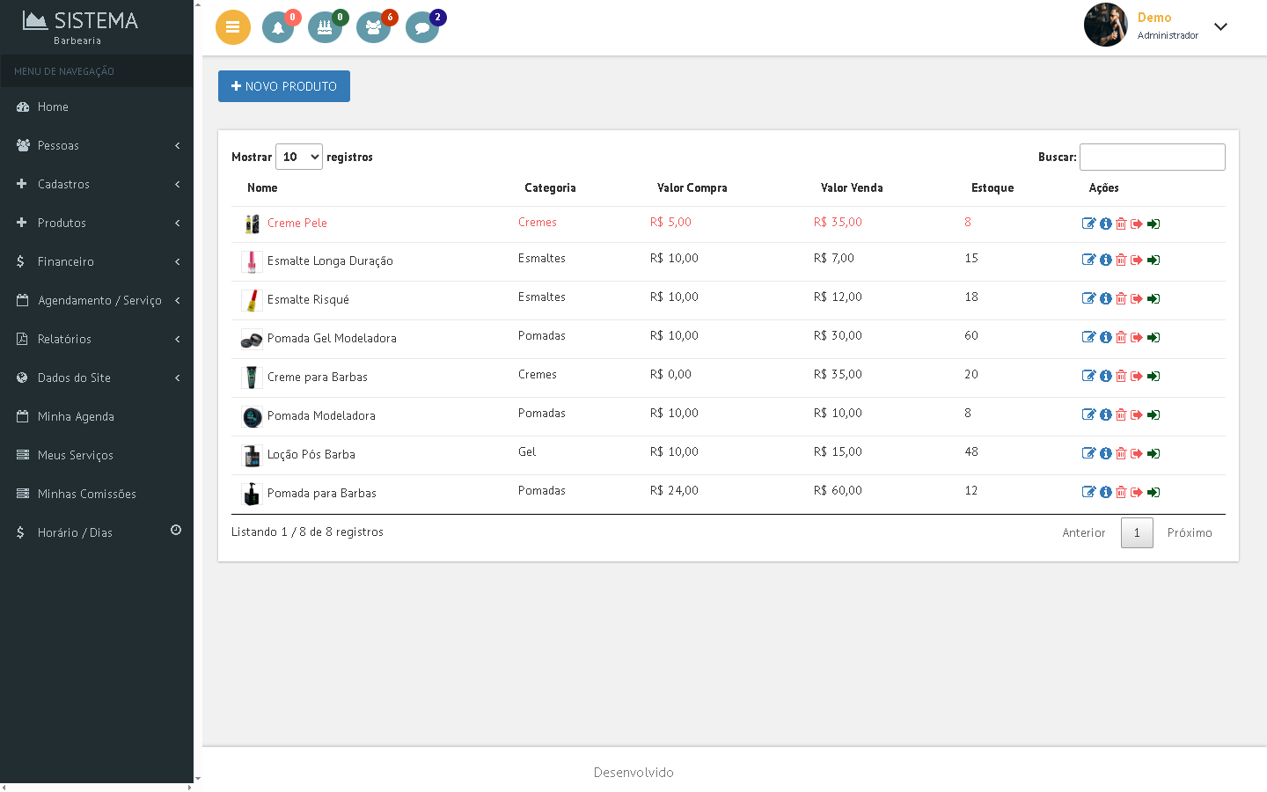Delete Esmalte Risqué with trash icon

(x=1121, y=298)
